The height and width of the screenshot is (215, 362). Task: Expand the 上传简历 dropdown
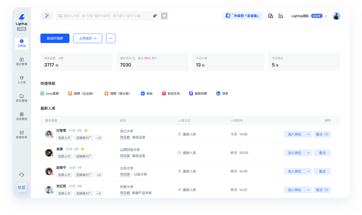[88, 38]
